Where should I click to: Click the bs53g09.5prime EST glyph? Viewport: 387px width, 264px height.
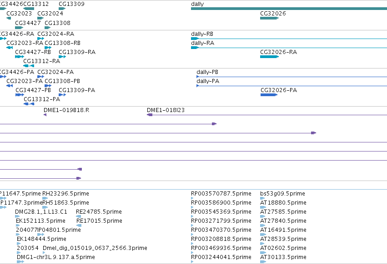[x=262, y=198]
